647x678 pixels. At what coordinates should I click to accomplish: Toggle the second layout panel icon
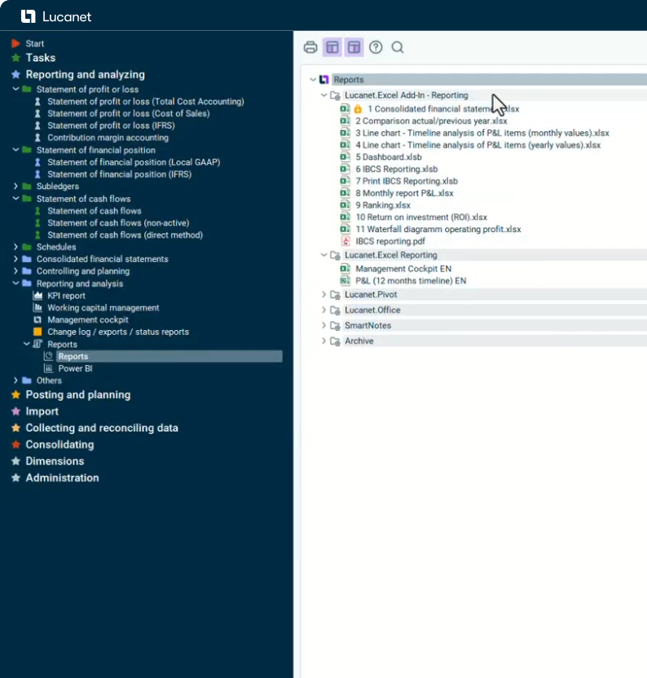(354, 47)
